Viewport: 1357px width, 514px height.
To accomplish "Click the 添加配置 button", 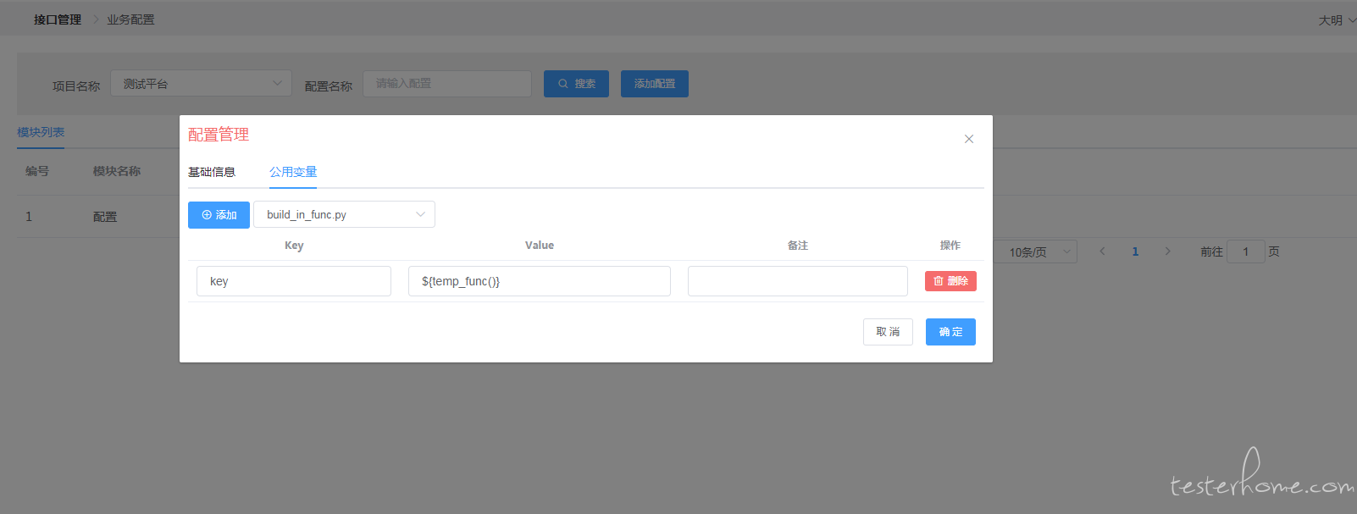I will tap(655, 84).
